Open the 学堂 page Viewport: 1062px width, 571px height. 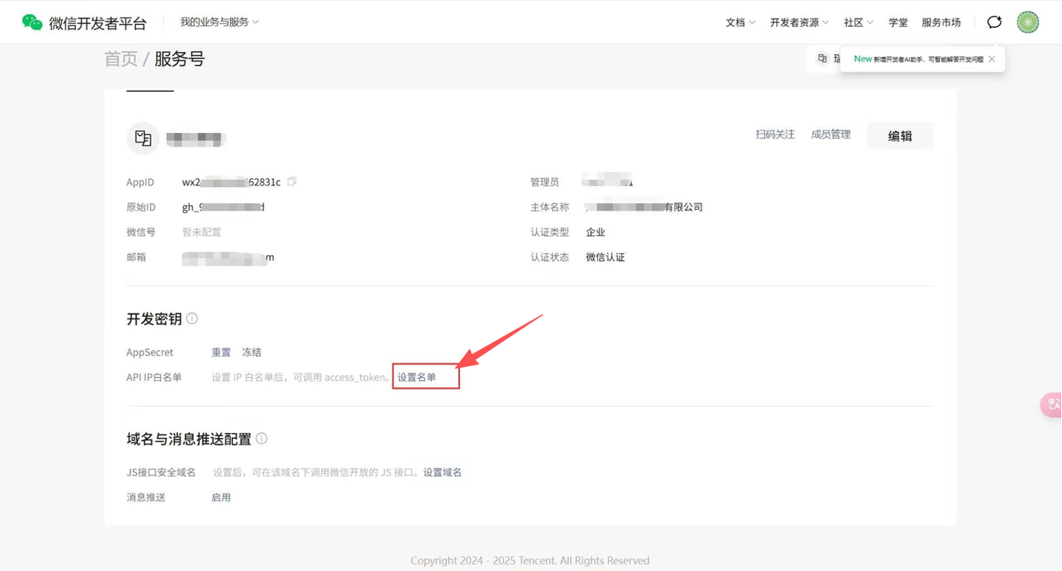click(x=898, y=23)
